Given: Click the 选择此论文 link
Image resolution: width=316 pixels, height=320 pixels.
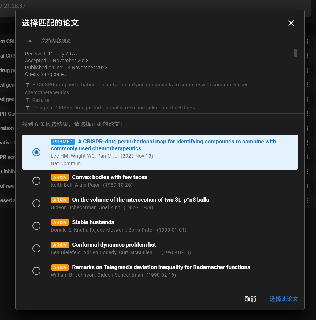Looking at the screenshot, I should 284,299.
